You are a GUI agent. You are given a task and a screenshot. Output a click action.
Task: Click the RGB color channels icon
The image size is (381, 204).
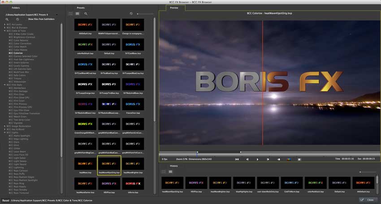click(x=289, y=159)
